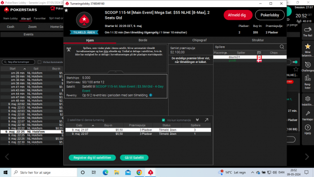
Task: Collapse the tournament info text box
Action: coord(116,72)
